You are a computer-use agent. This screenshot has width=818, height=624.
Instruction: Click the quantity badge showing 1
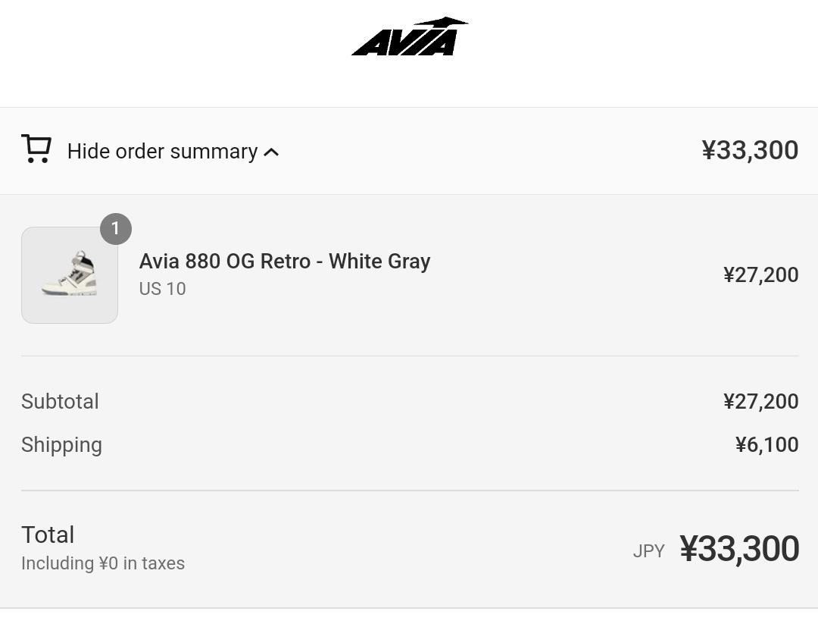pos(116,228)
